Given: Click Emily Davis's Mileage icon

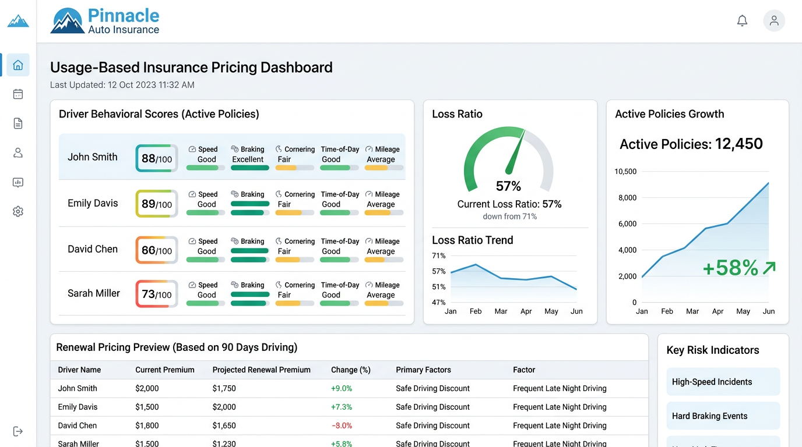Looking at the screenshot, I should click(x=369, y=194).
